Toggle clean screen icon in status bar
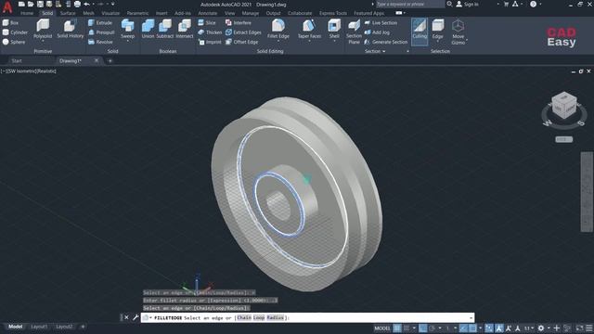Image resolution: width=594 pixels, height=334 pixels. 579,328
